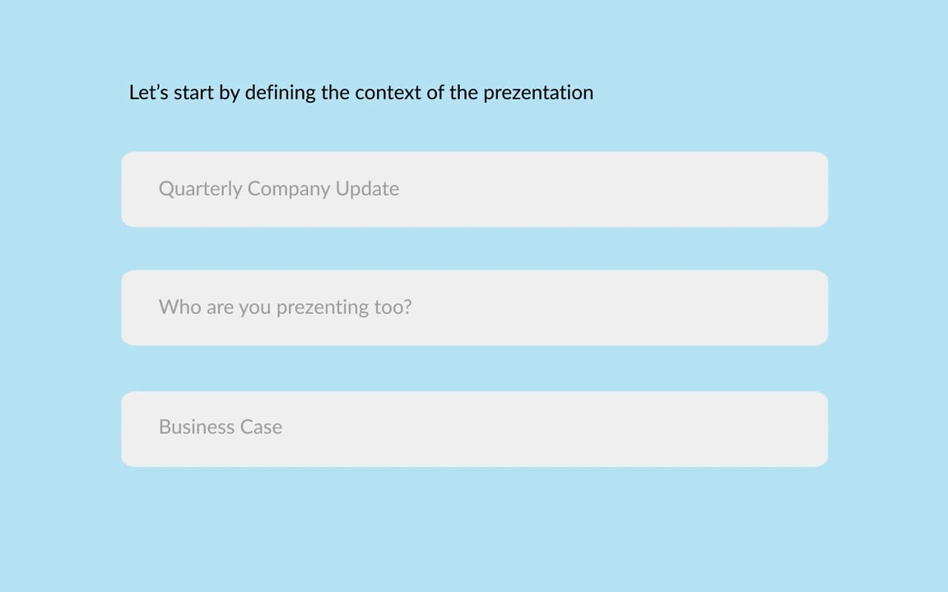Activate the last input field, Business Case

click(x=475, y=429)
